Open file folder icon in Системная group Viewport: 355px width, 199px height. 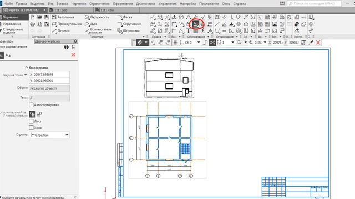(39, 17)
